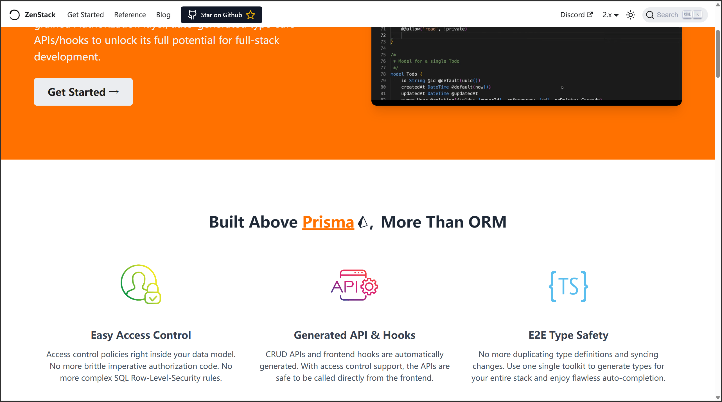Follow the orange Prisma link

point(328,222)
